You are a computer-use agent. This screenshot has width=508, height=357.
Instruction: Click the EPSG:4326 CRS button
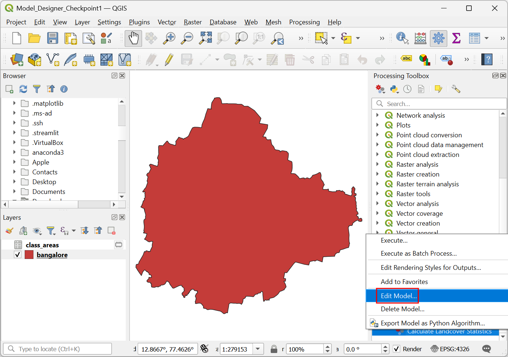(x=450, y=349)
